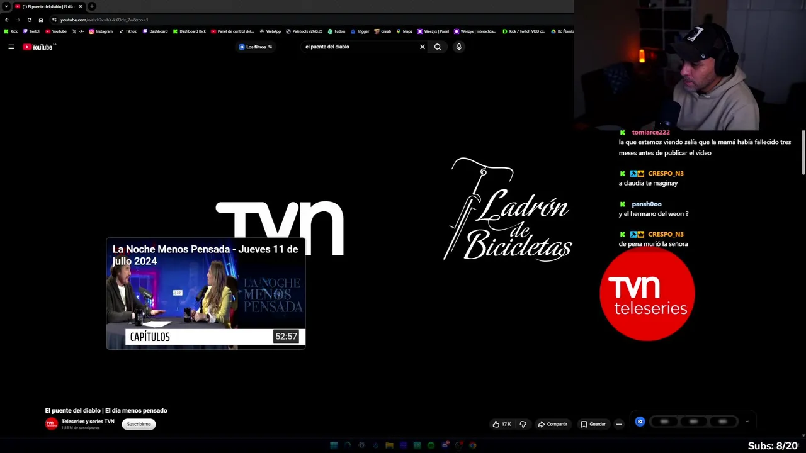Open the Kick bookmark
This screenshot has height=453, width=806.
pyautogui.click(x=11, y=31)
